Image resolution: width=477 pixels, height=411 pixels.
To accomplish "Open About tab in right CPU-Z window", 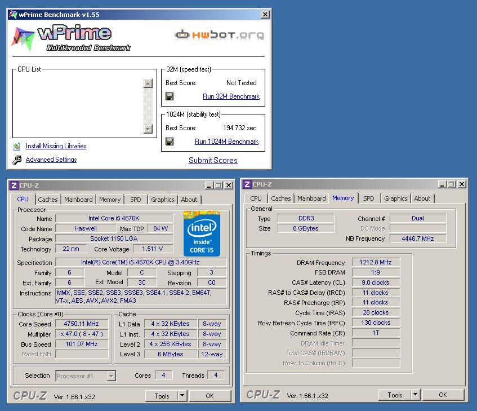I will pos(422,198).
